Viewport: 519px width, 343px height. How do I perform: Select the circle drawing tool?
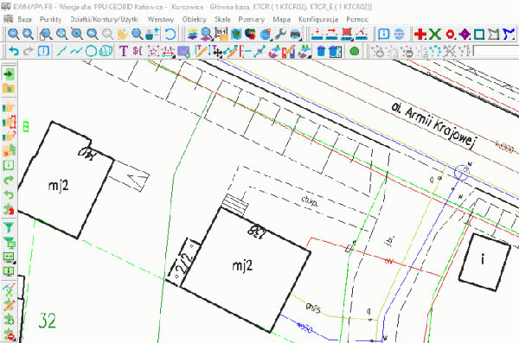[x=91, y=51]
